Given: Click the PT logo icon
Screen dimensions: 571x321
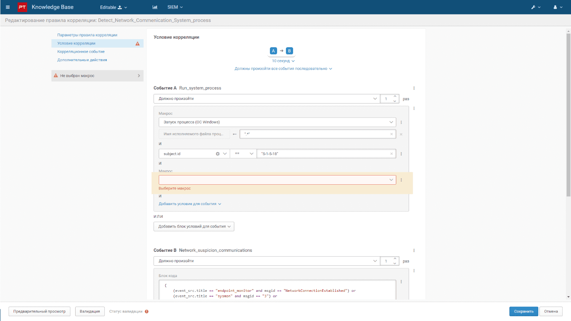Looking at the screenshot, I should 22,7.
